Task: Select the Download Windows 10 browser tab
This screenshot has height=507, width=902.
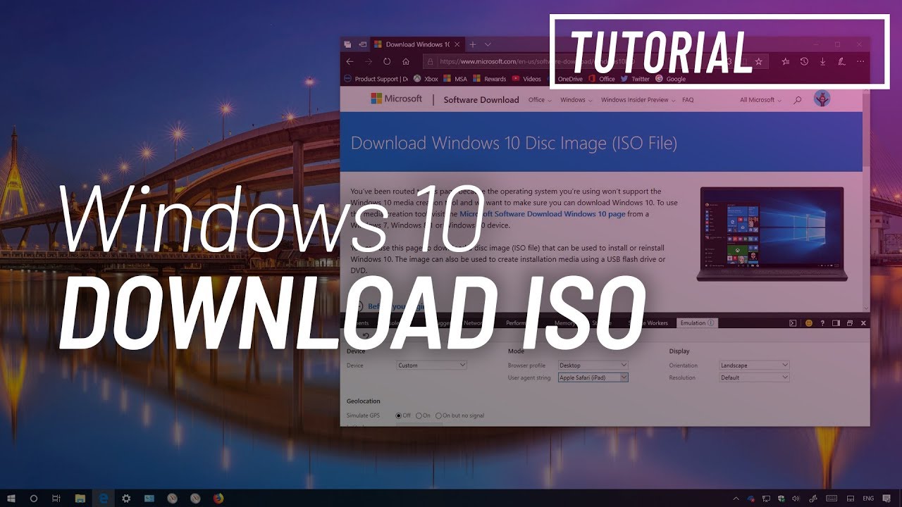Action: [416, 44]
